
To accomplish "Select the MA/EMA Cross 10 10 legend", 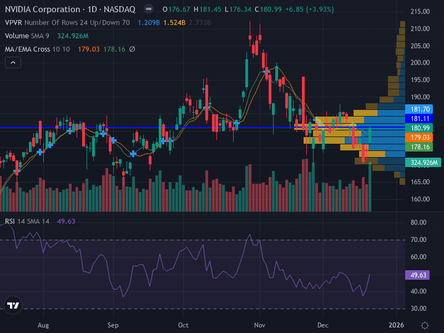I will 37,49.
